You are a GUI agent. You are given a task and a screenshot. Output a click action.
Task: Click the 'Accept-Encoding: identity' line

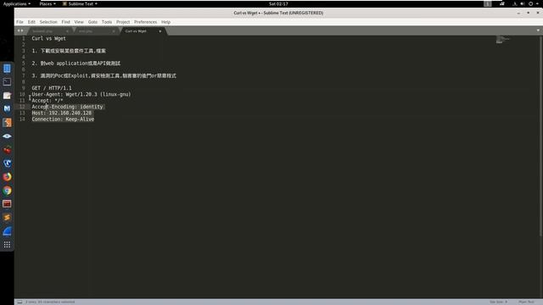pos(68,107)
